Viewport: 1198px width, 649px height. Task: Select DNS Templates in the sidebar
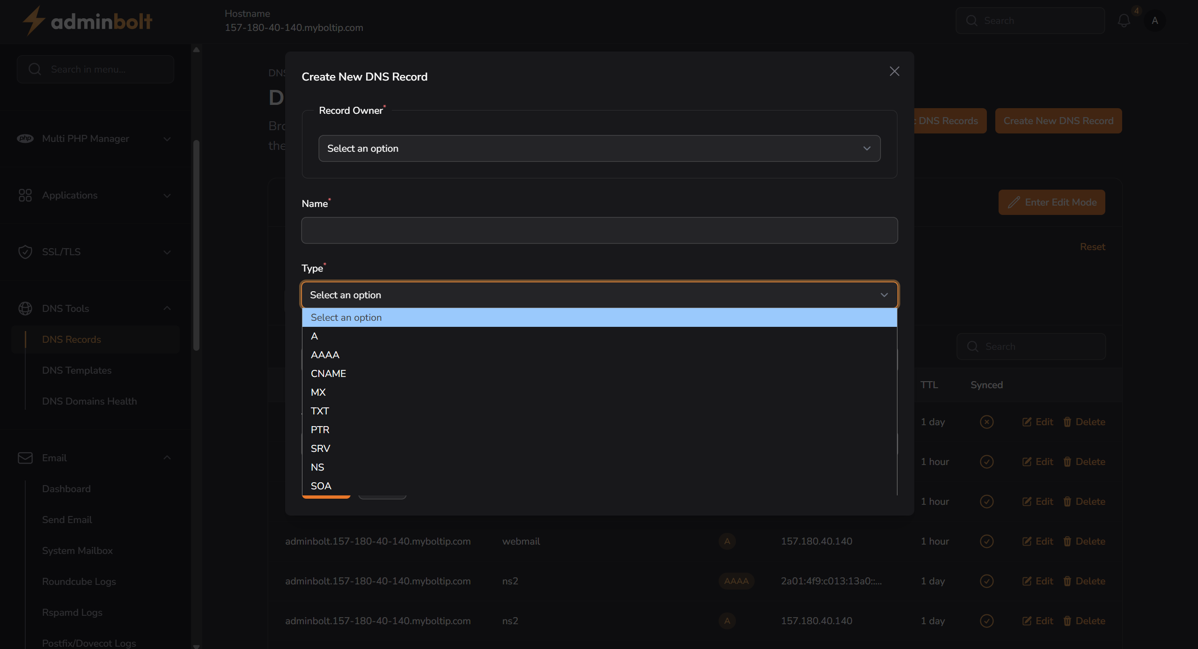click(76, 370)
